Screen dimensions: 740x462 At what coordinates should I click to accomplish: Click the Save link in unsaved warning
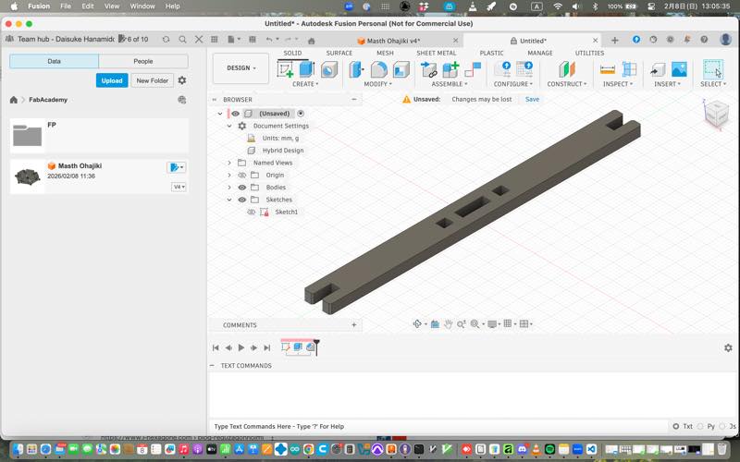coord(532,99)
